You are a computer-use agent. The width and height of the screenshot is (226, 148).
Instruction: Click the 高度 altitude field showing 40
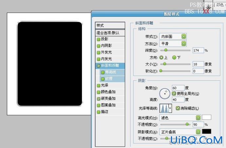pos(178,99)
